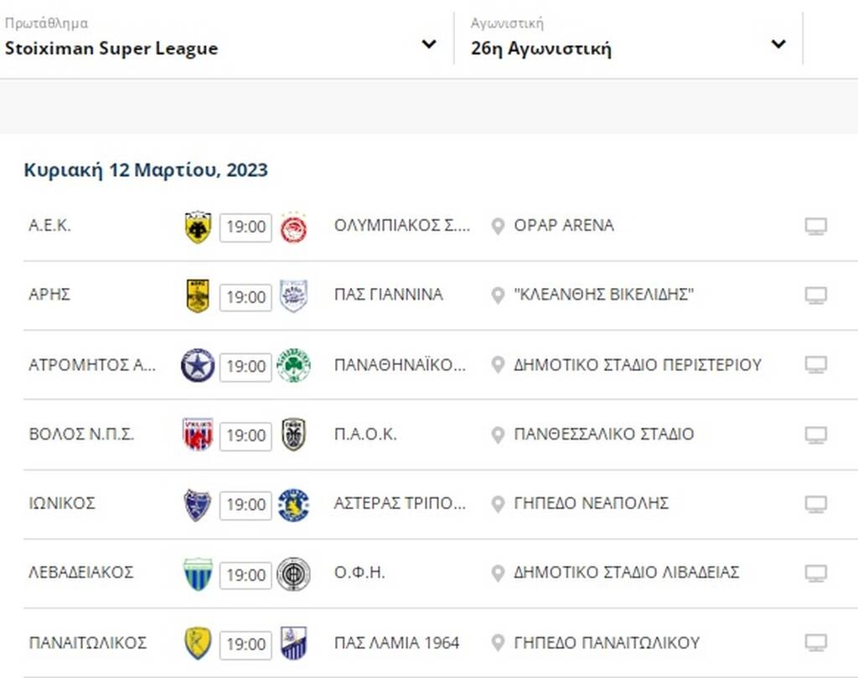Click the TV icon on the Levadeiakos row

[815, 573]
